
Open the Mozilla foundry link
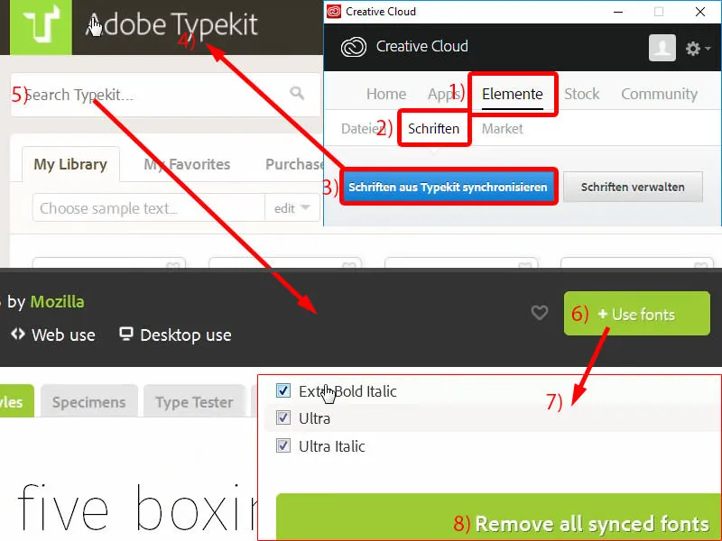point(57,302)
